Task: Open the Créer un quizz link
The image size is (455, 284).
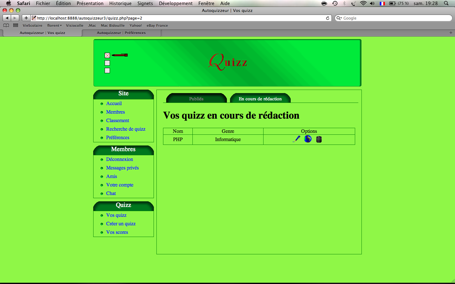Action: point(121,224)
